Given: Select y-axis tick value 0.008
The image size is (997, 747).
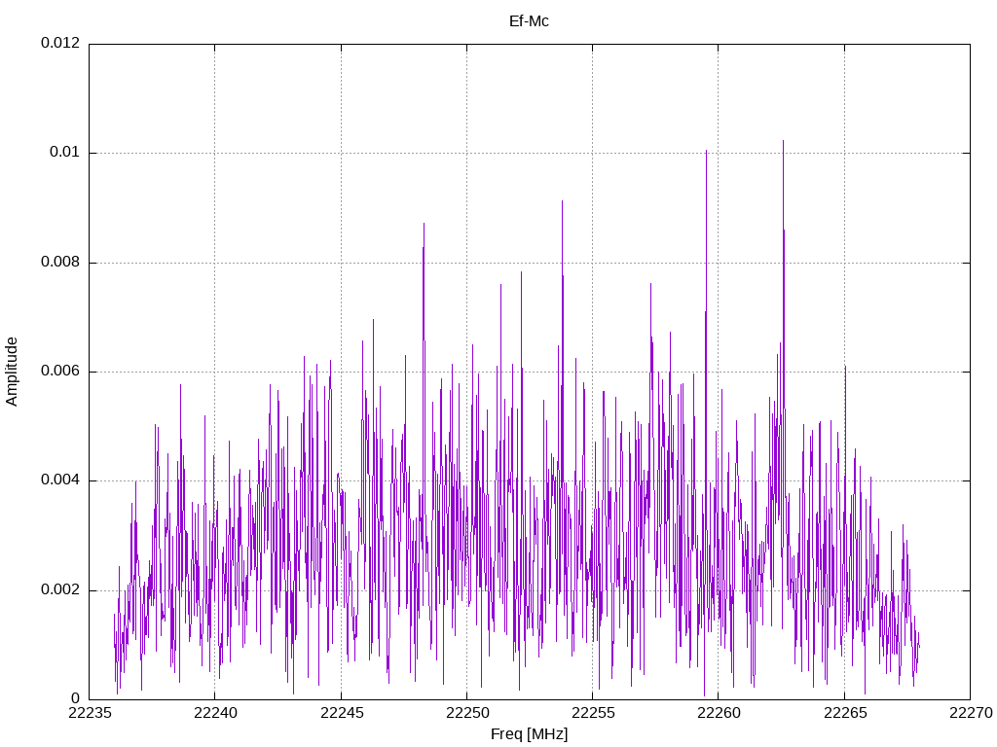Looking at the screenshot, I should (x=60, y=263).
